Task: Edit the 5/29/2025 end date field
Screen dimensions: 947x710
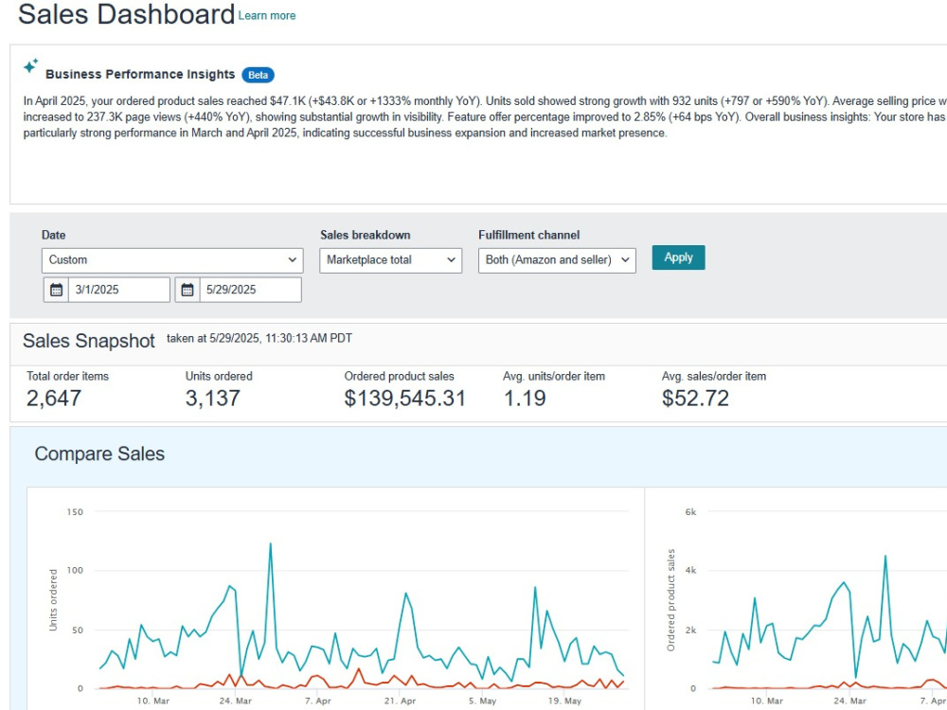Action: [250, 290]
